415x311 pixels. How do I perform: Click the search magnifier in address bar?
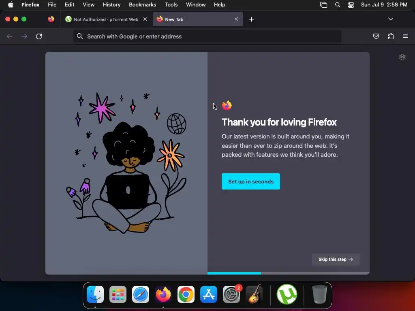tap(80, 36)
